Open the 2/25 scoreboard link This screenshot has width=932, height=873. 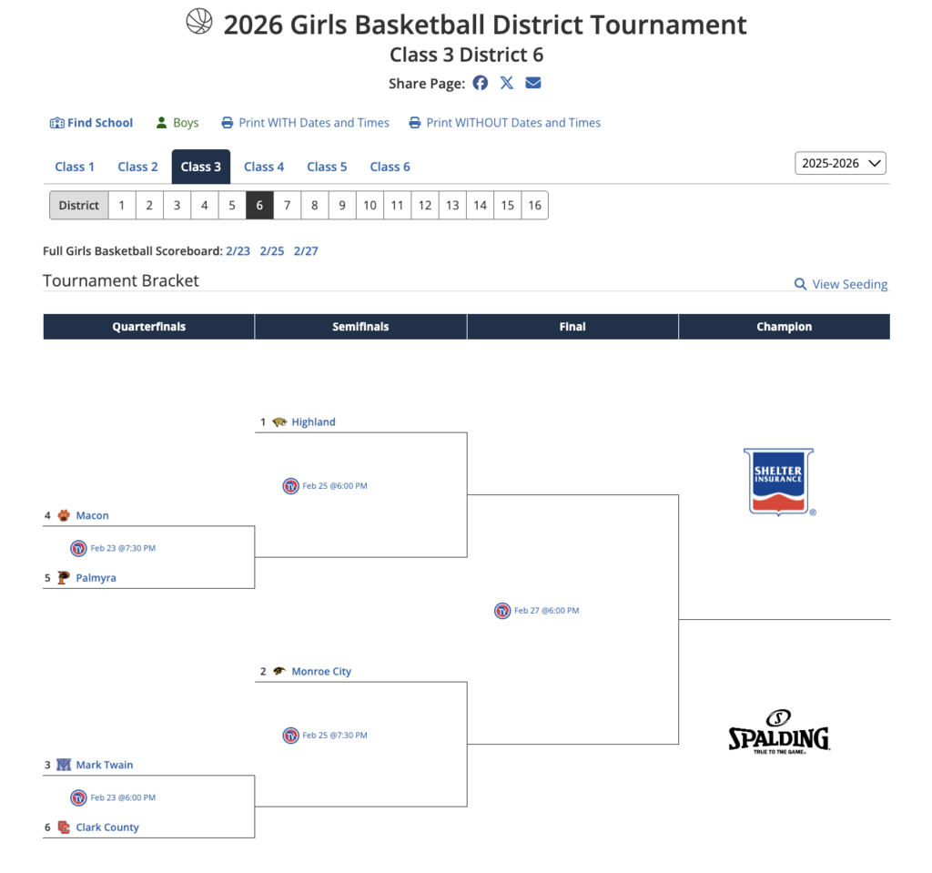272,251
